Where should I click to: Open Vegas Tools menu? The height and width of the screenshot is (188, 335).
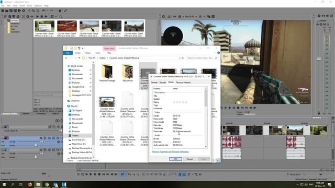click(29, 6)
